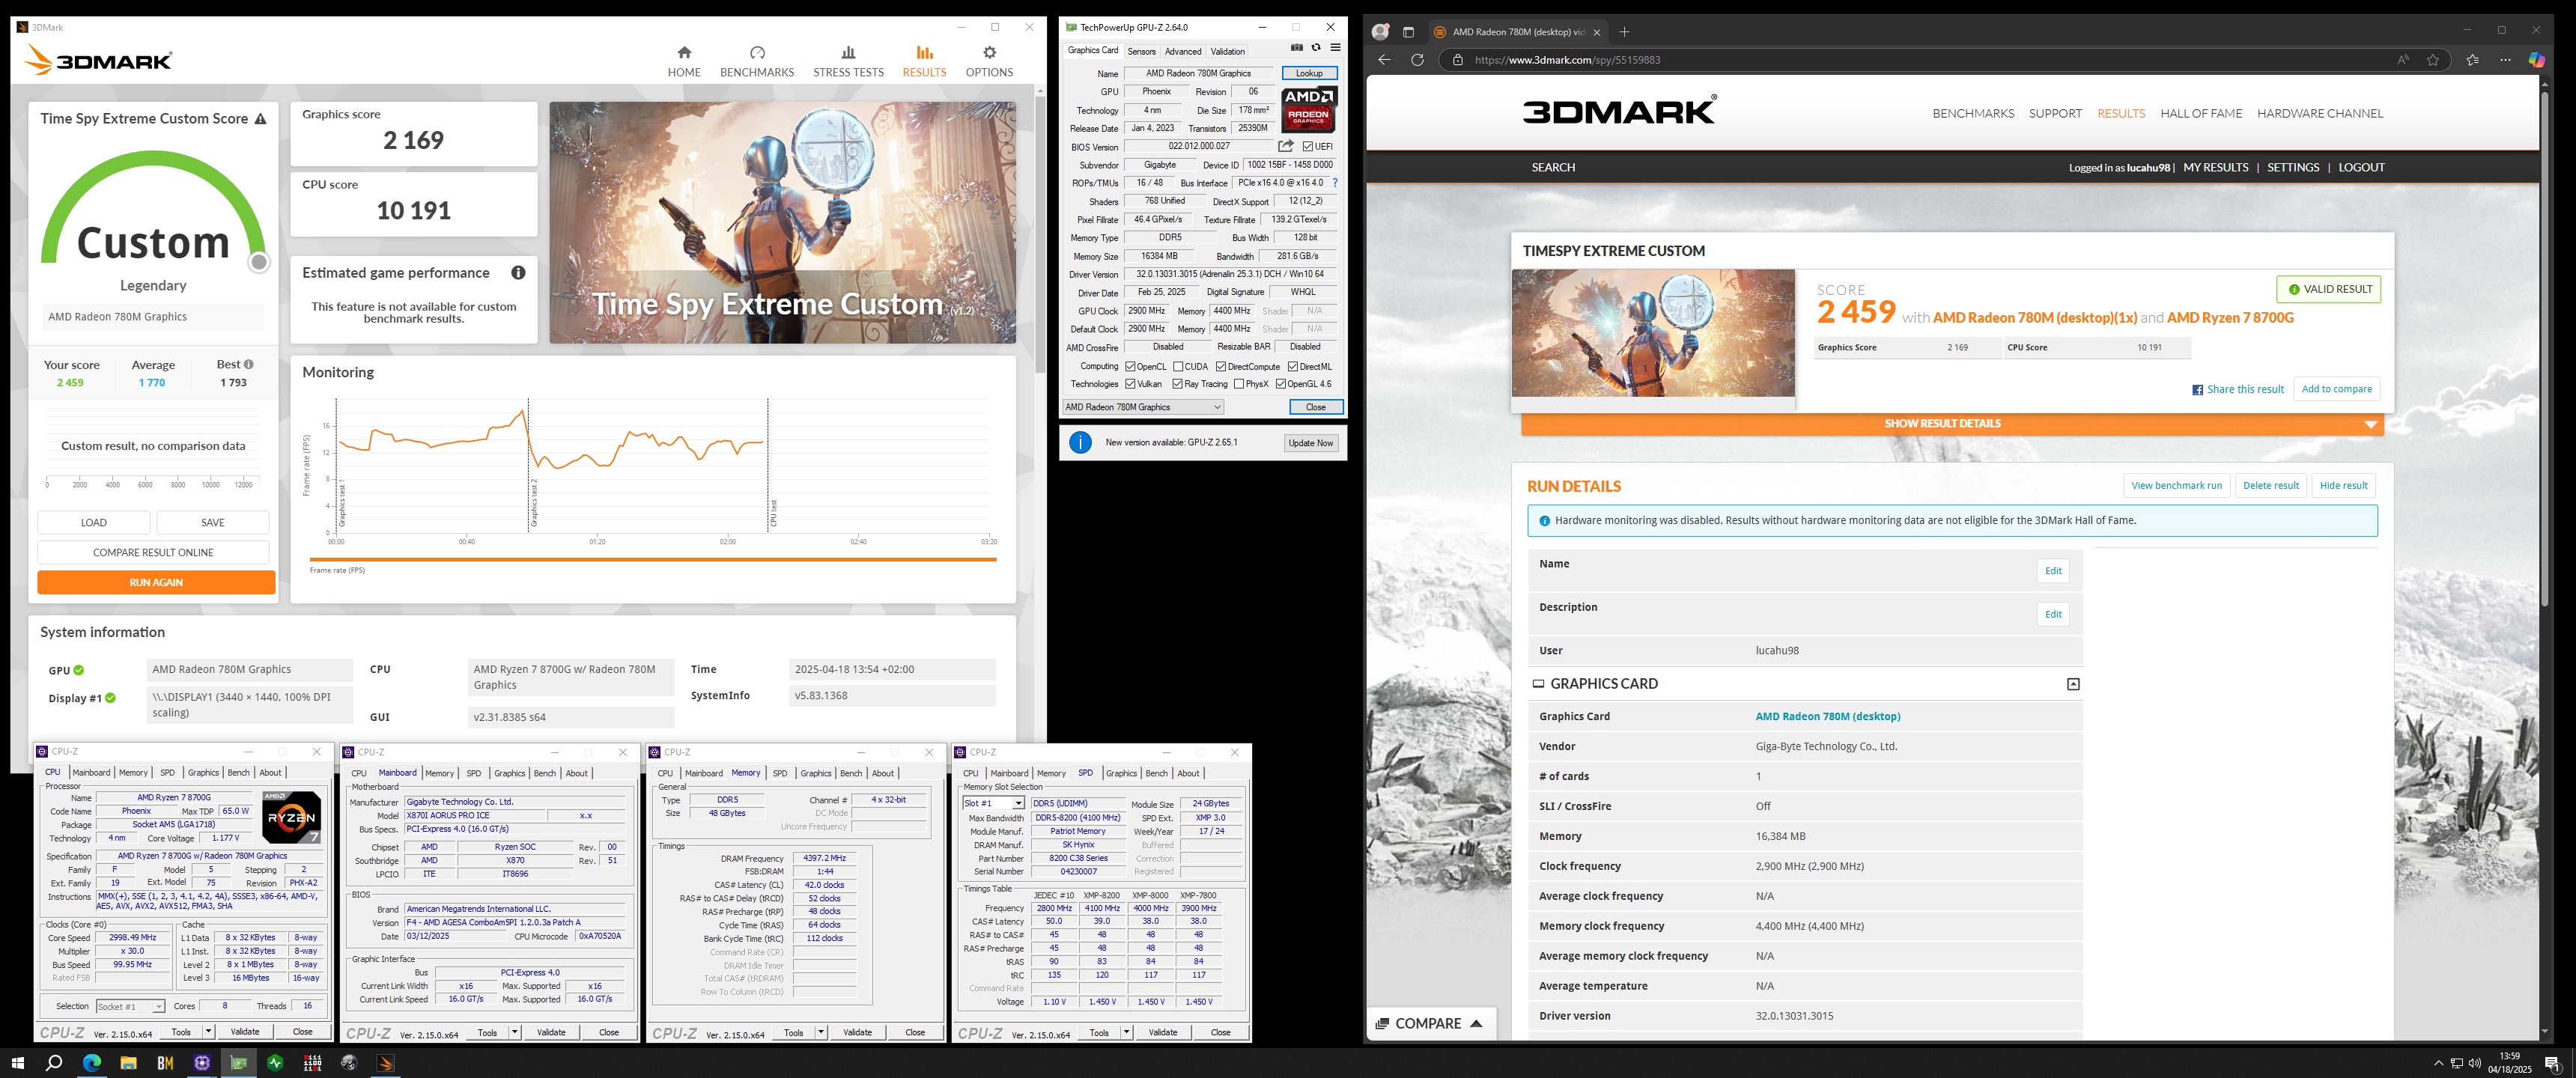Click Lookup button in GPU-Z
Image resolution: width=2576 pixels, height=1078 pixels.
coord(1309,73)
